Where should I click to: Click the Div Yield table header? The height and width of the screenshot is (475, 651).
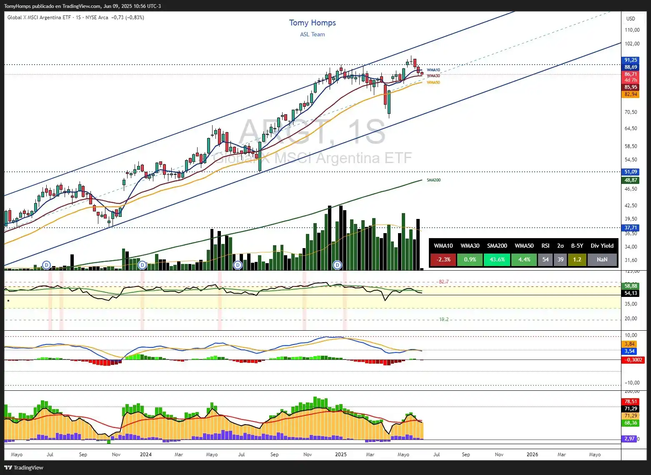pyautogui.click(x=602, y=246)
